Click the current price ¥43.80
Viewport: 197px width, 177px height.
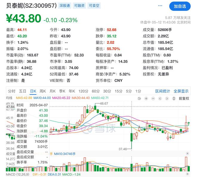[x=24, y=18]
